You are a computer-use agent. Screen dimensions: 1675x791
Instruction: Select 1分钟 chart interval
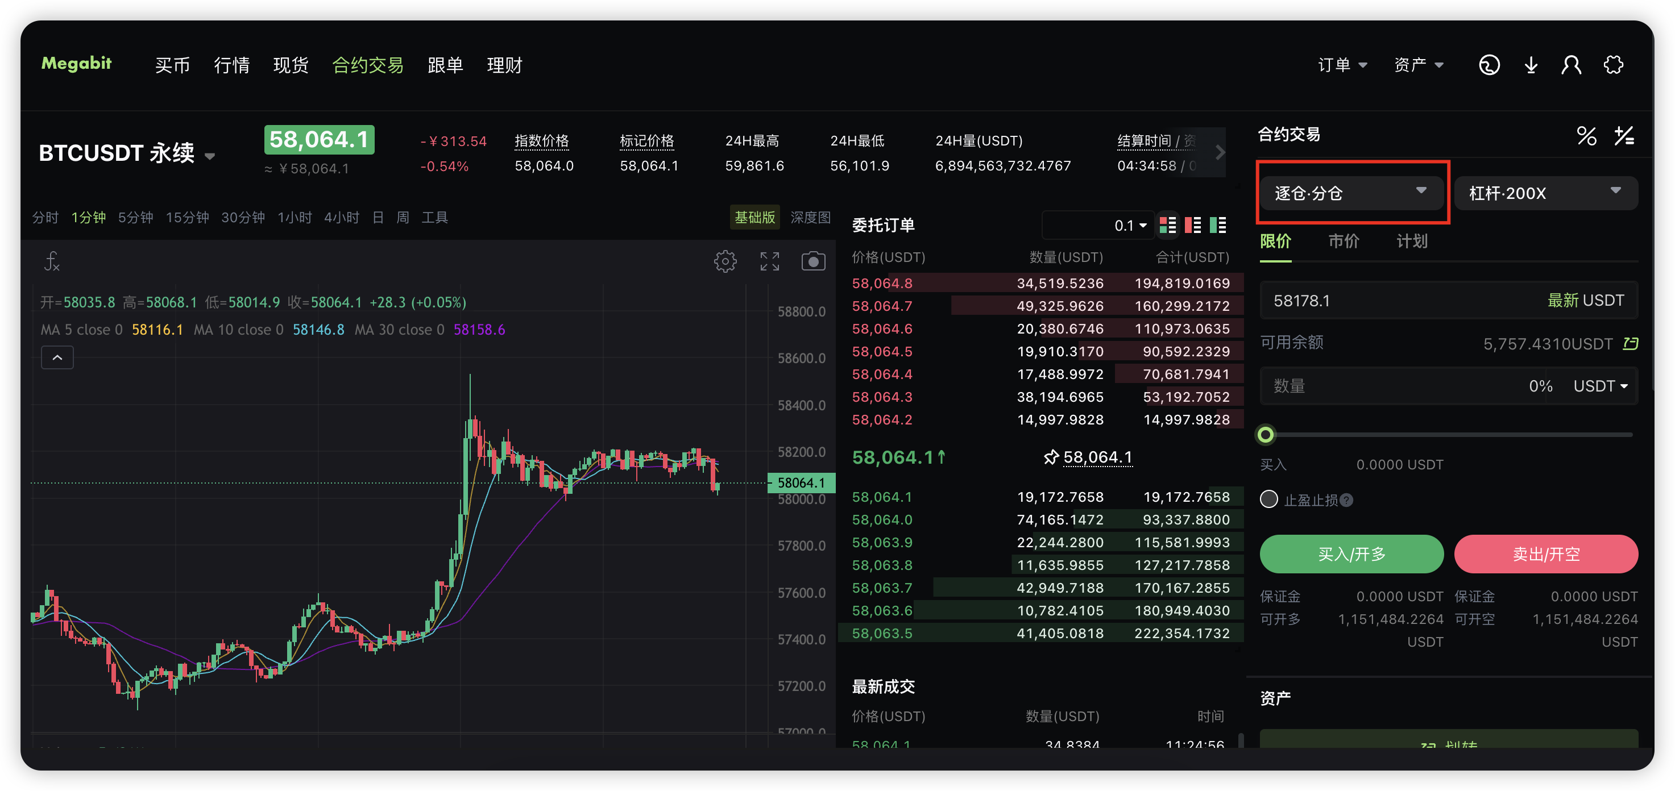(89, 217)
